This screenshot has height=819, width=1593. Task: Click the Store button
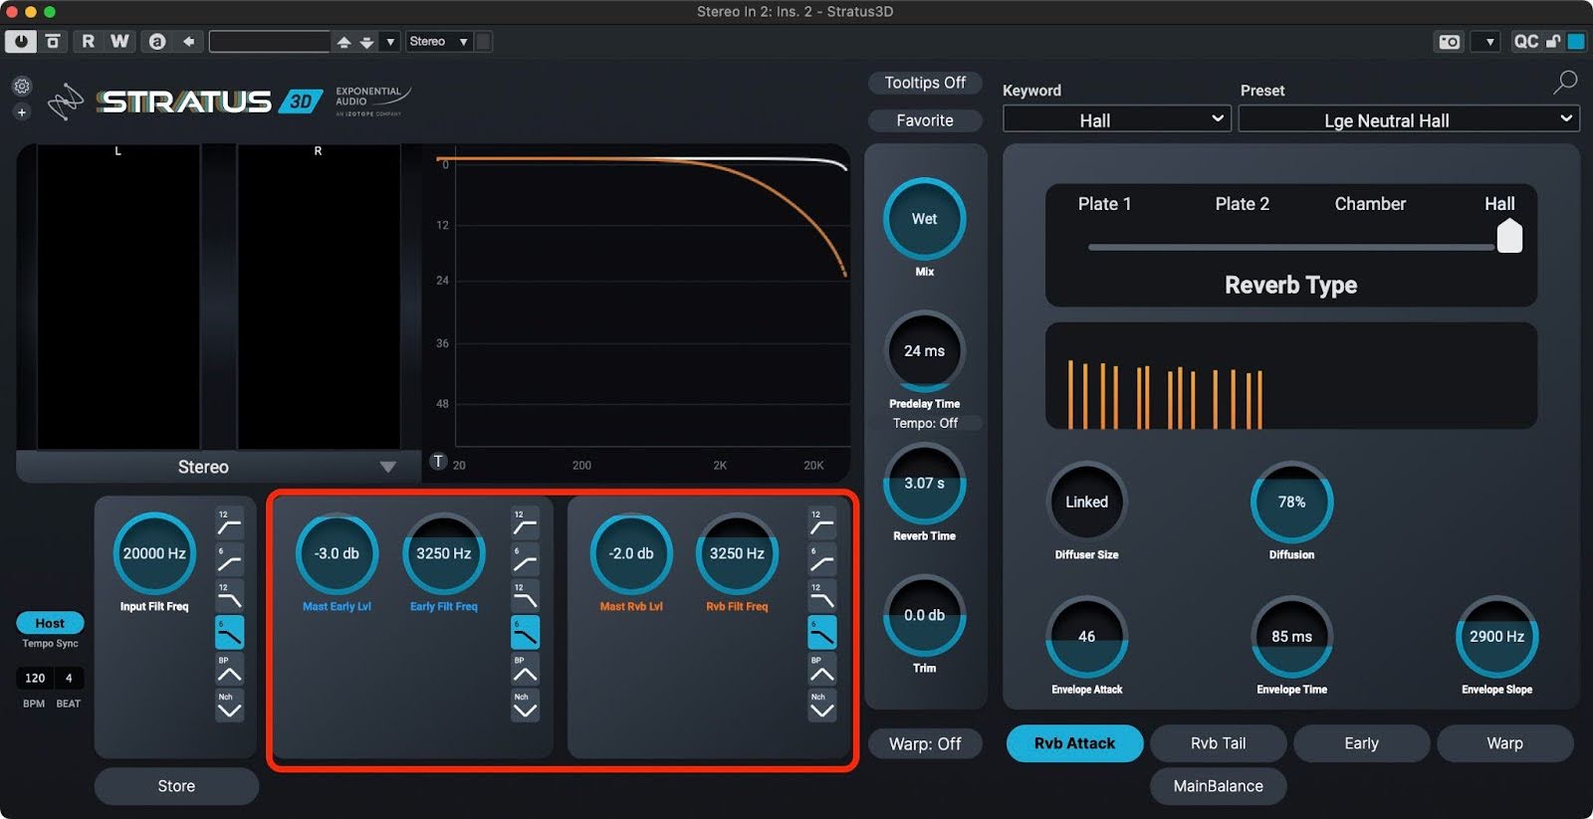[x=176, y=786]
